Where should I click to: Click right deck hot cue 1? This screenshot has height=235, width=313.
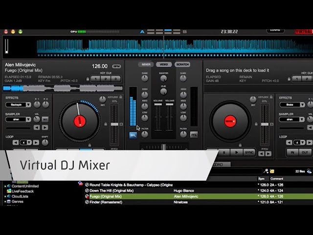click(297, 79)
